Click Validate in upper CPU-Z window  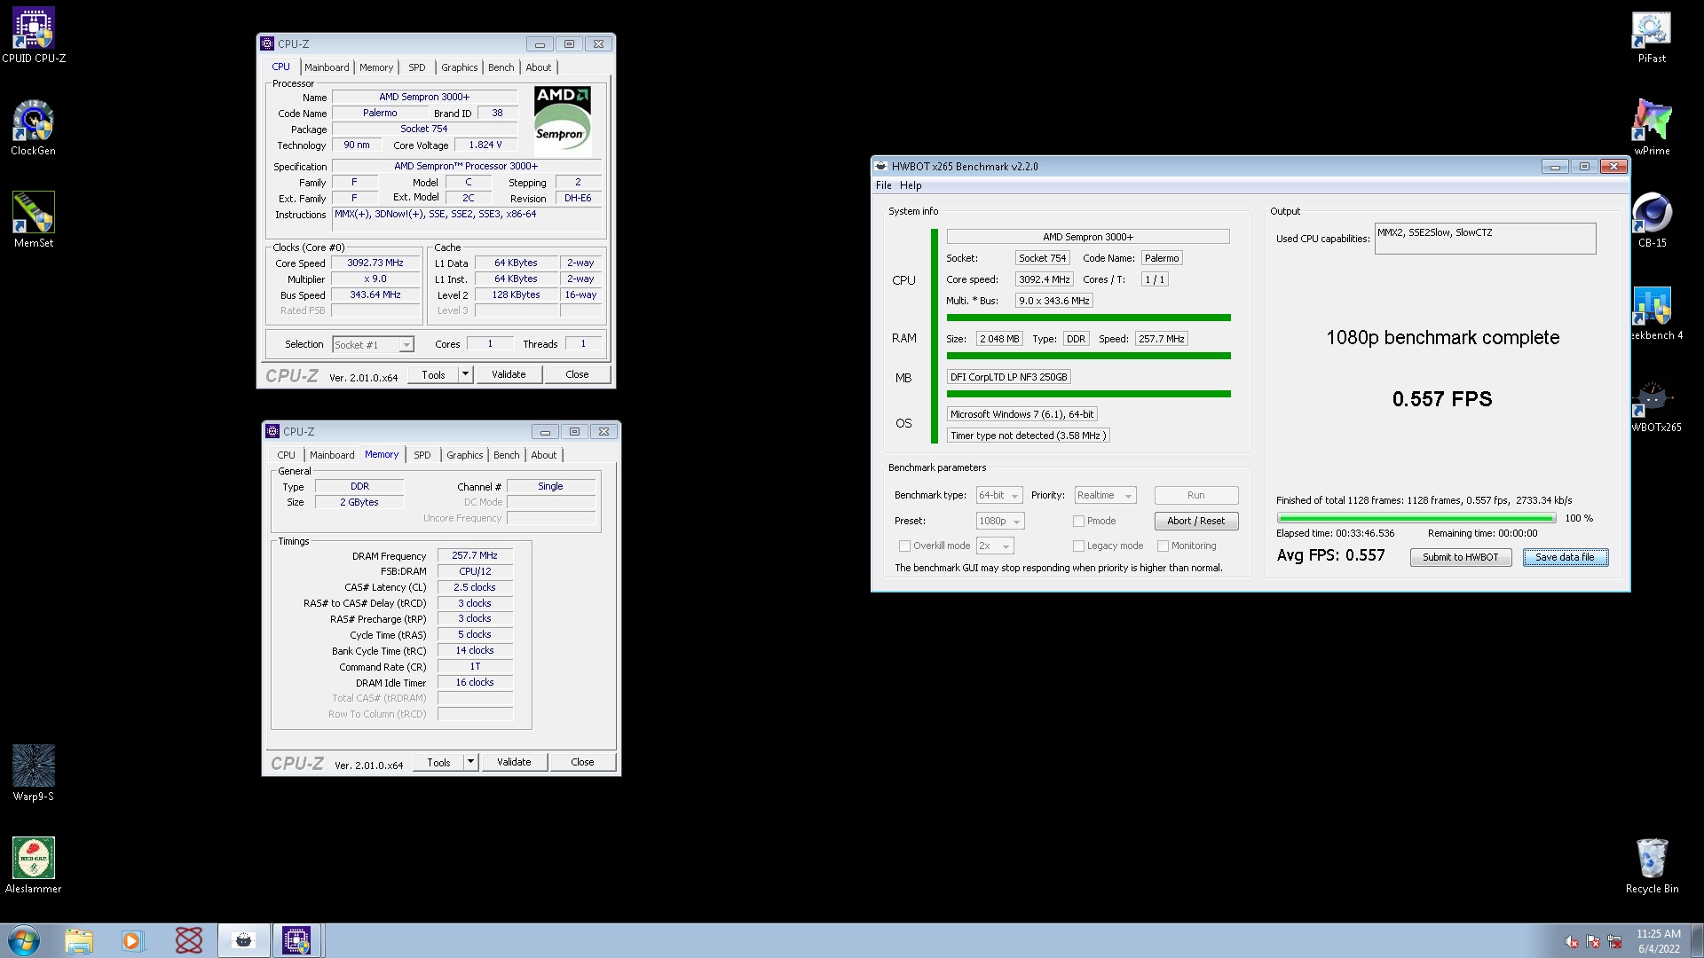pos(509,374)
